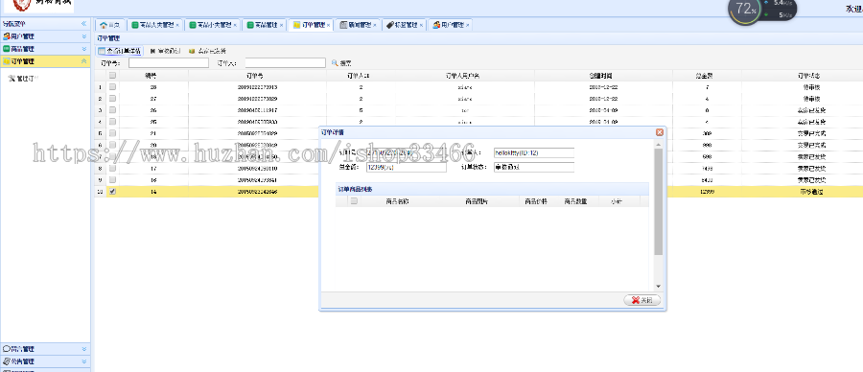Close the 标签管理 tab with its x
863x372 pixels.
click(421, 25)
